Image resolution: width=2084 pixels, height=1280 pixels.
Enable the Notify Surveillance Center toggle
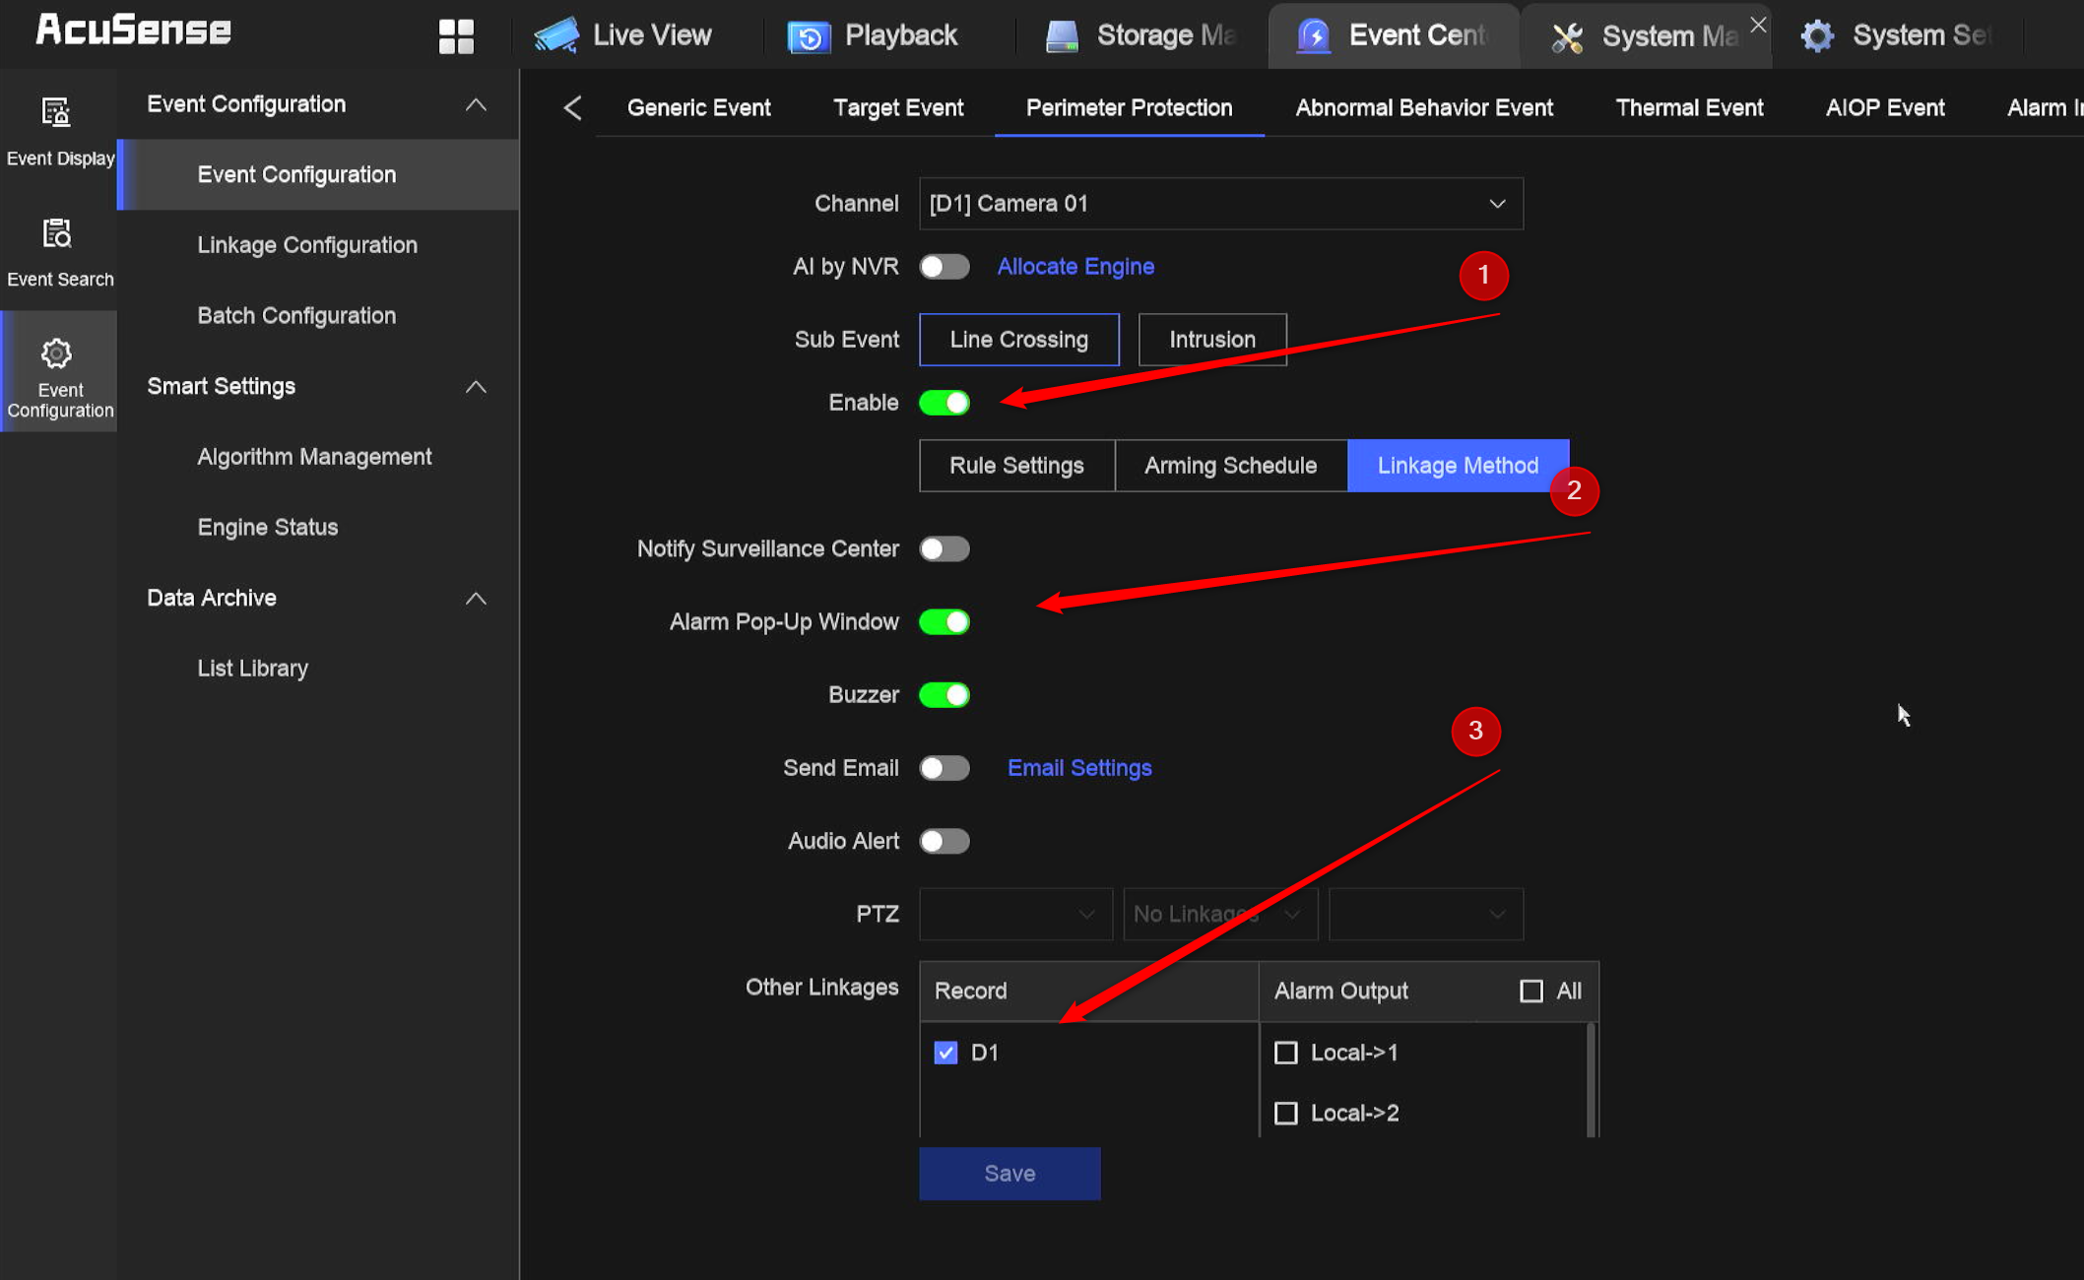tap(944, 548)
